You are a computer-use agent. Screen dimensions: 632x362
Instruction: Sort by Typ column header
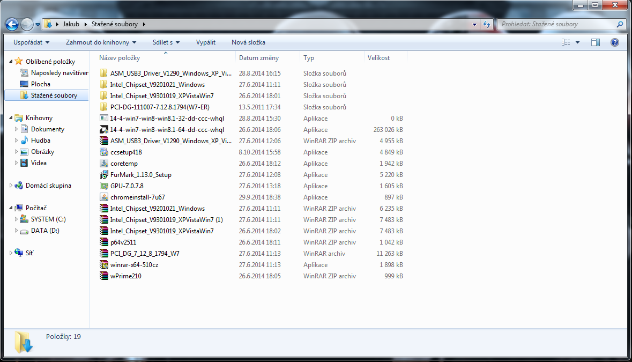[x=309, y=58]
